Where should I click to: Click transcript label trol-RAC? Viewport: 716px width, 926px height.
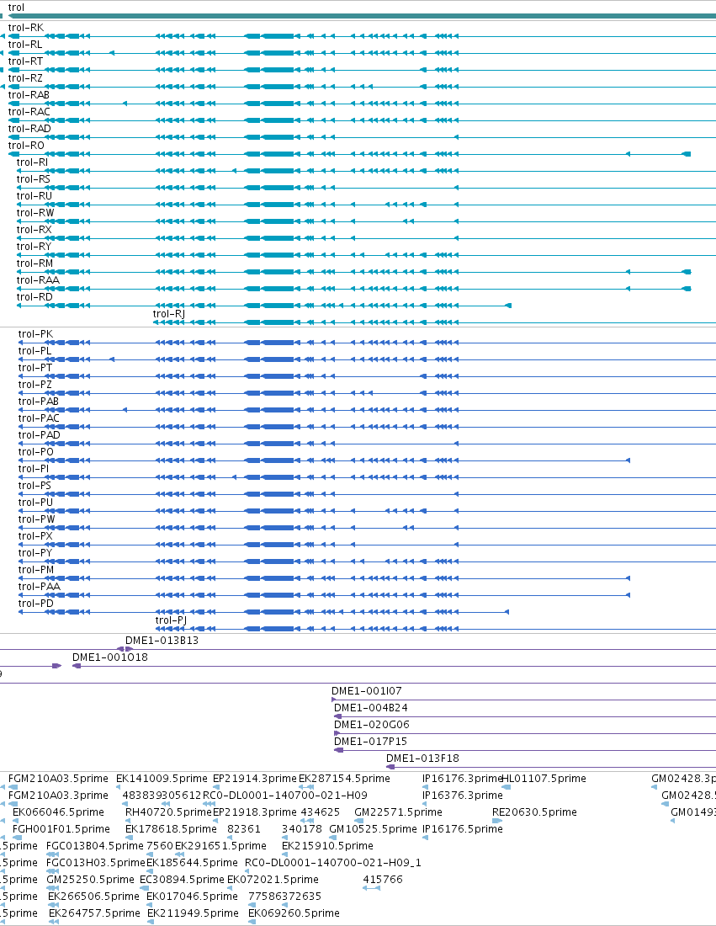click(29, 112)
